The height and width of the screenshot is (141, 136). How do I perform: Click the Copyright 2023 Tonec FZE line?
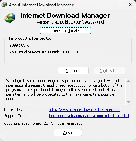point(43,123)
